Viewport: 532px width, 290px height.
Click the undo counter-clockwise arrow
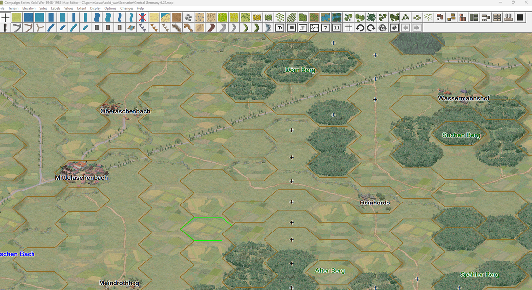click(x=360, y=28)
